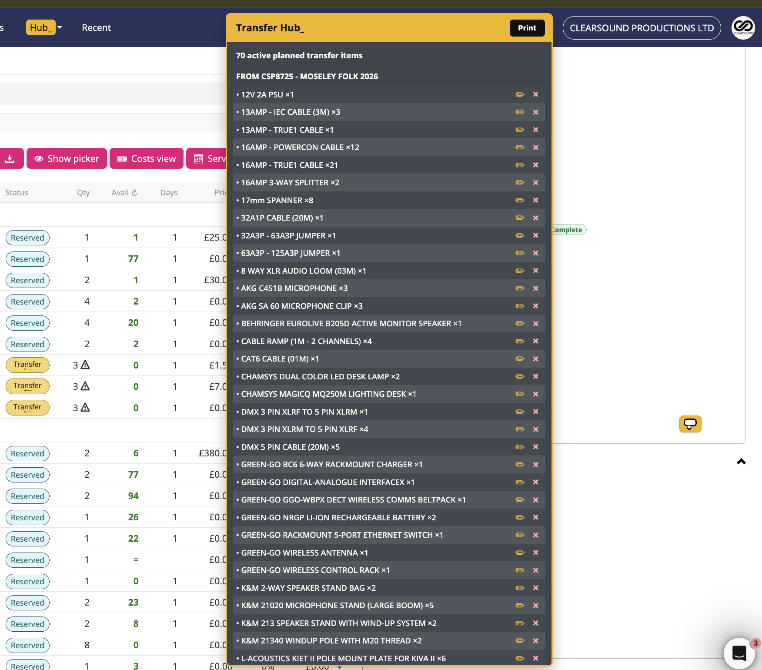Screen dimensions: 762x670
Task: Click the Transfer status badge with price £7.0
Action: [27, 386]
